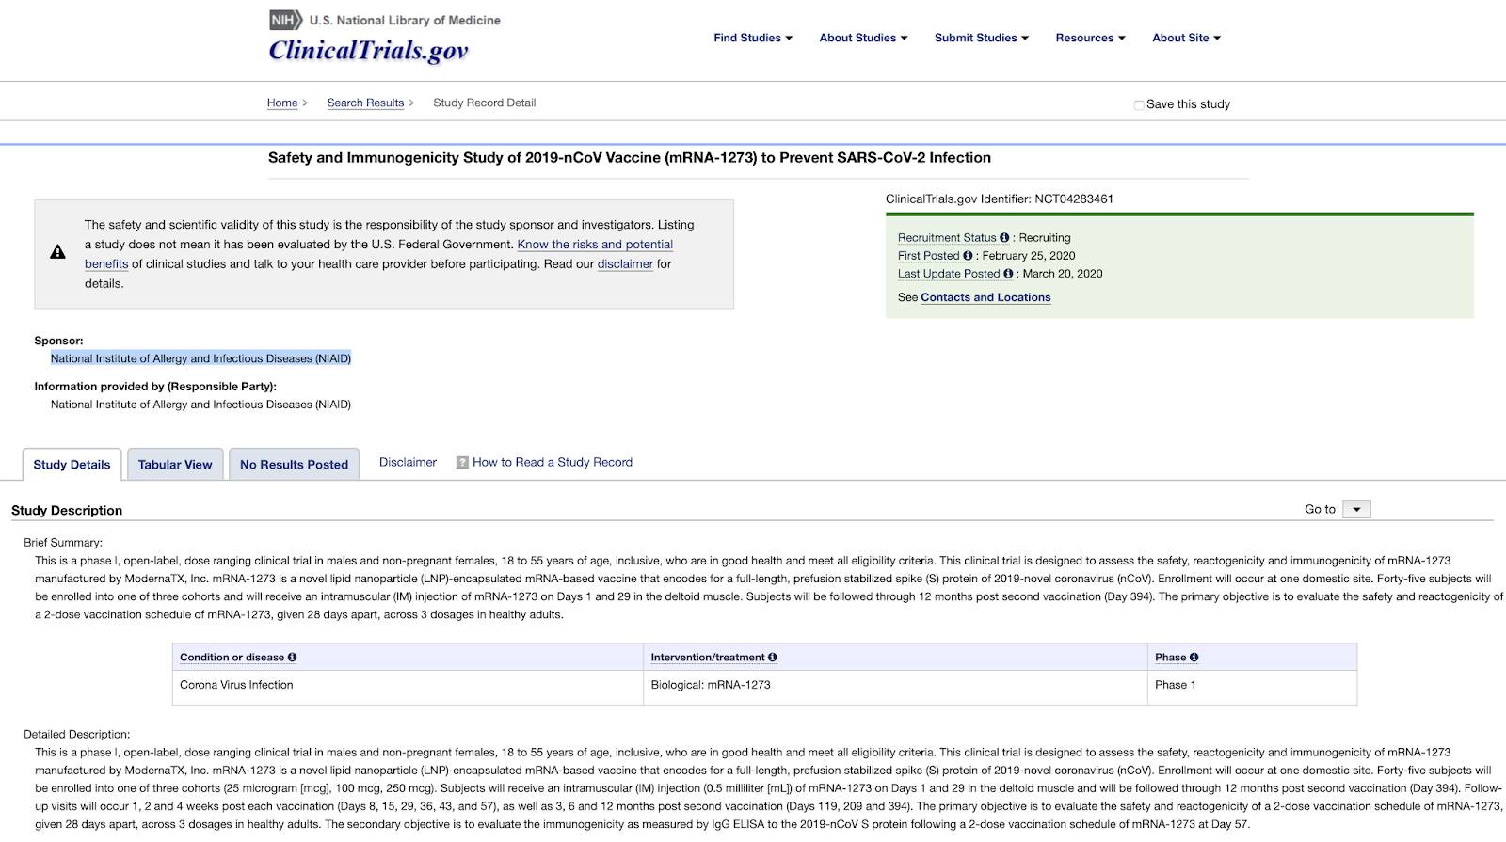Return to Search Results breadcrumb
This screenshot has height=842, width=1506.
tap(365, 103)
